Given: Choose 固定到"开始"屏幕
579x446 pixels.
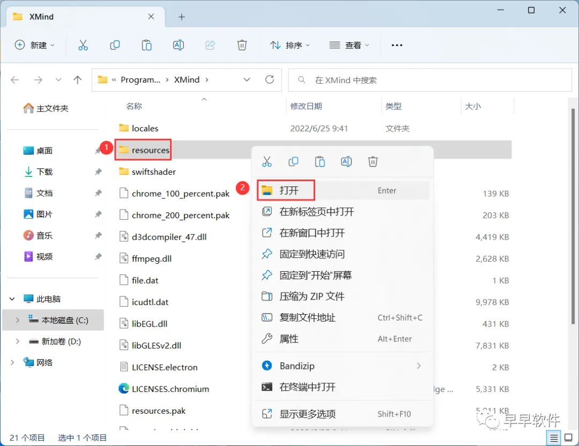Looking at the screenshot, I should click(x=343, y=275).
